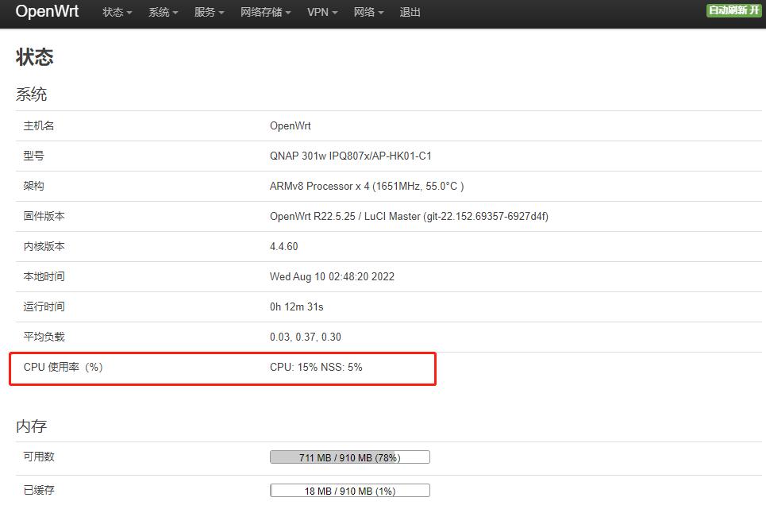The height and width of the screenshot is (505, 766).
Task: Select local time Wed Aug 10 02:48:20 2022
Action: (x=332, y=276)
